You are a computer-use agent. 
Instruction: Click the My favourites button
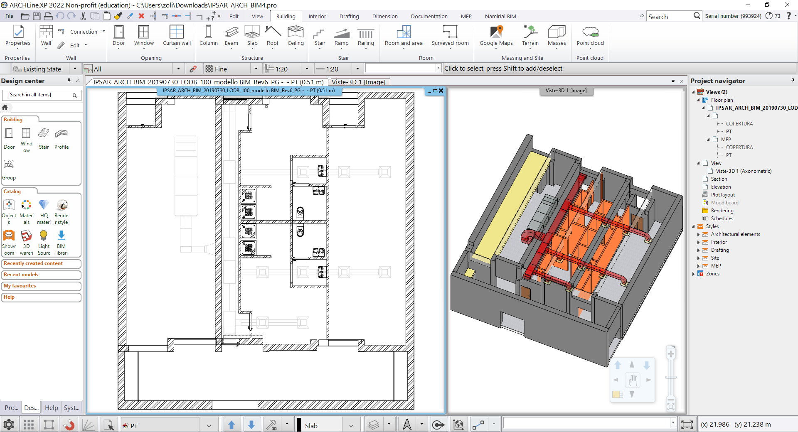[x=41, y=286]
